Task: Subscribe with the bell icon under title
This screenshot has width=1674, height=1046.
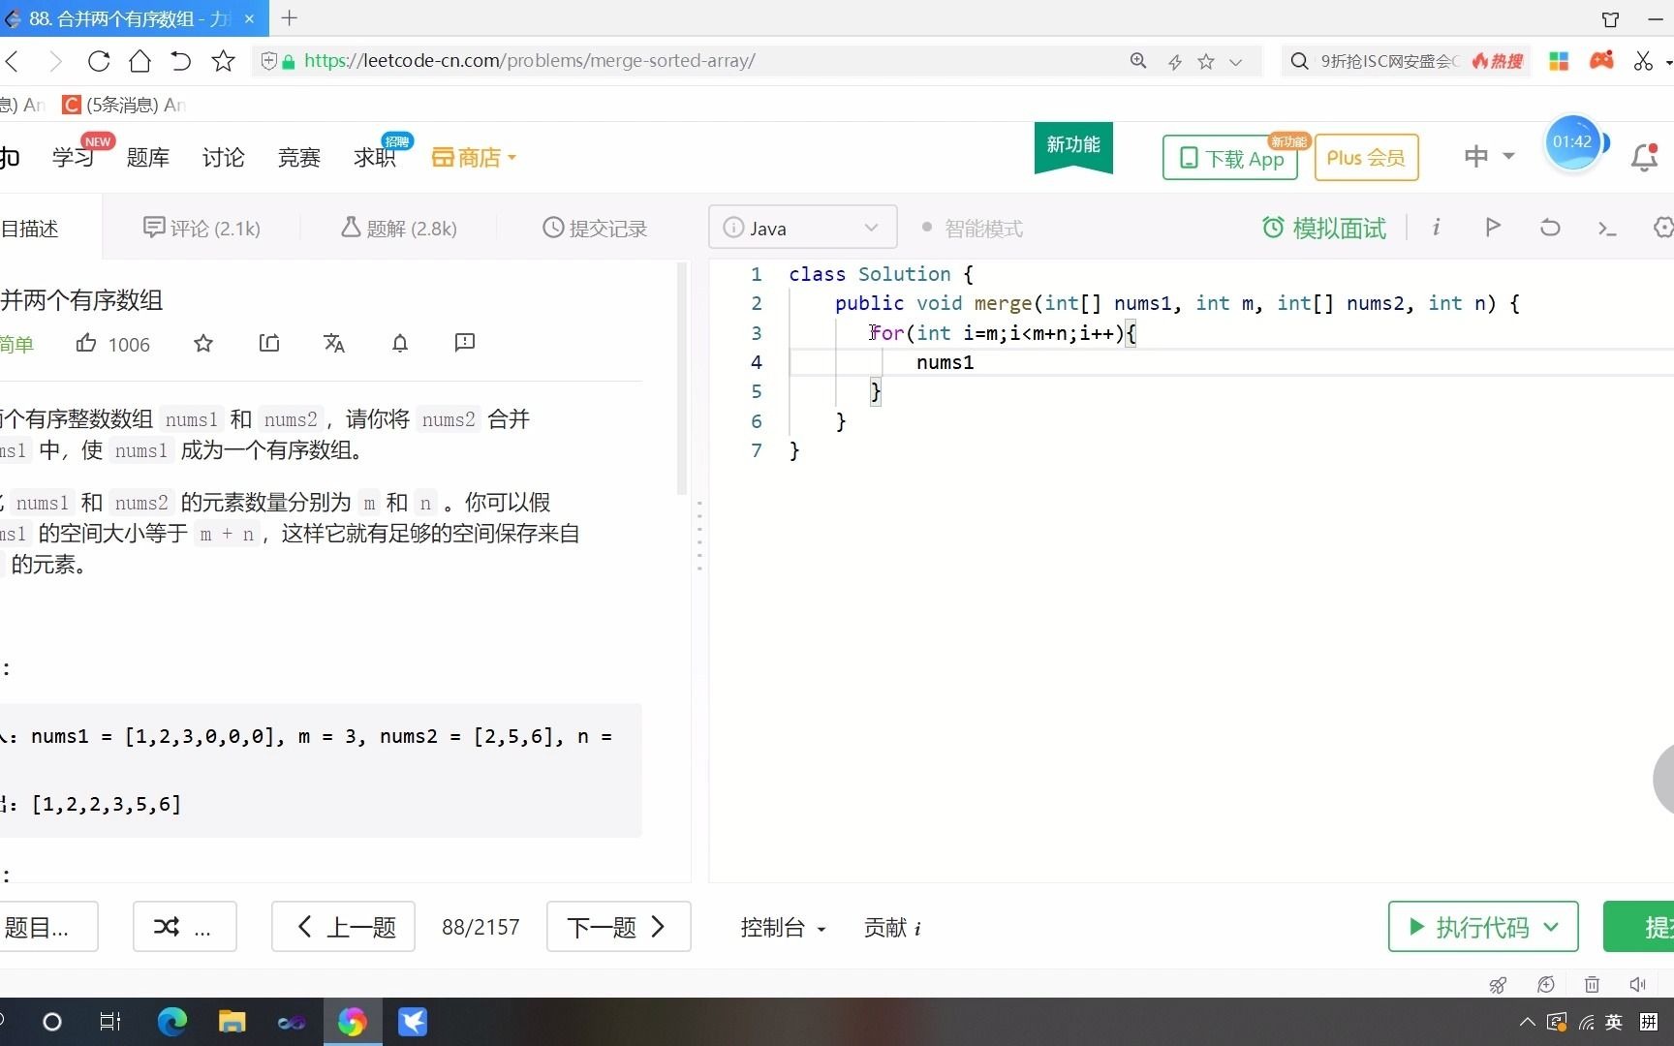Action: (x=400, y=343)
